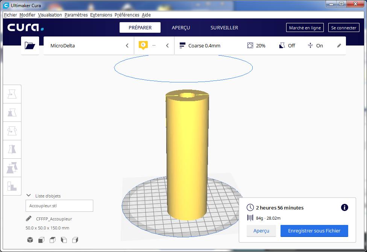Viewport: 367px width, 252px height.
Task: Switch to the PRÉPARER stage
Action: [140, 27]
